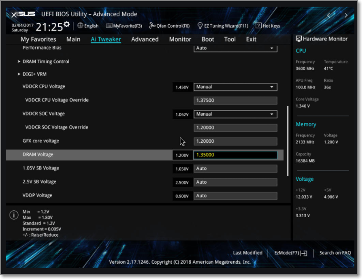Open Search on FAQ
Image resolution: width=362 pixels, height=279 pixels.
(x=335, y=253)
